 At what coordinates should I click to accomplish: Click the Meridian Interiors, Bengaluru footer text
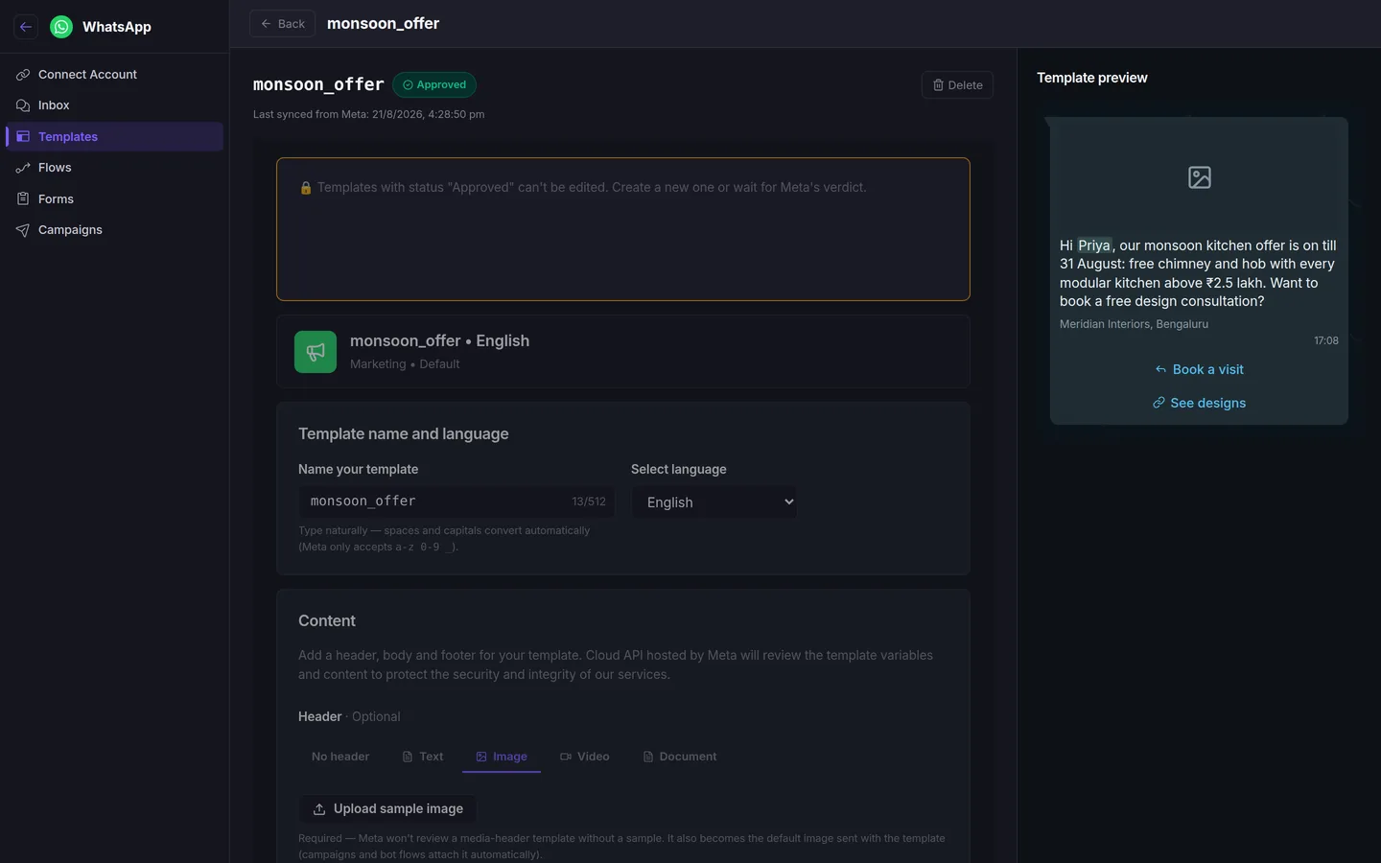point(1134,324)
